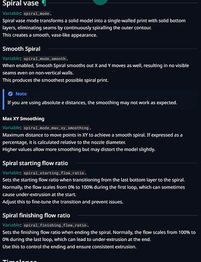This screenshot has height=262, width=201.
Task: Open the Variable link beside spiral_mode_smooth
Action: (11, 59)
